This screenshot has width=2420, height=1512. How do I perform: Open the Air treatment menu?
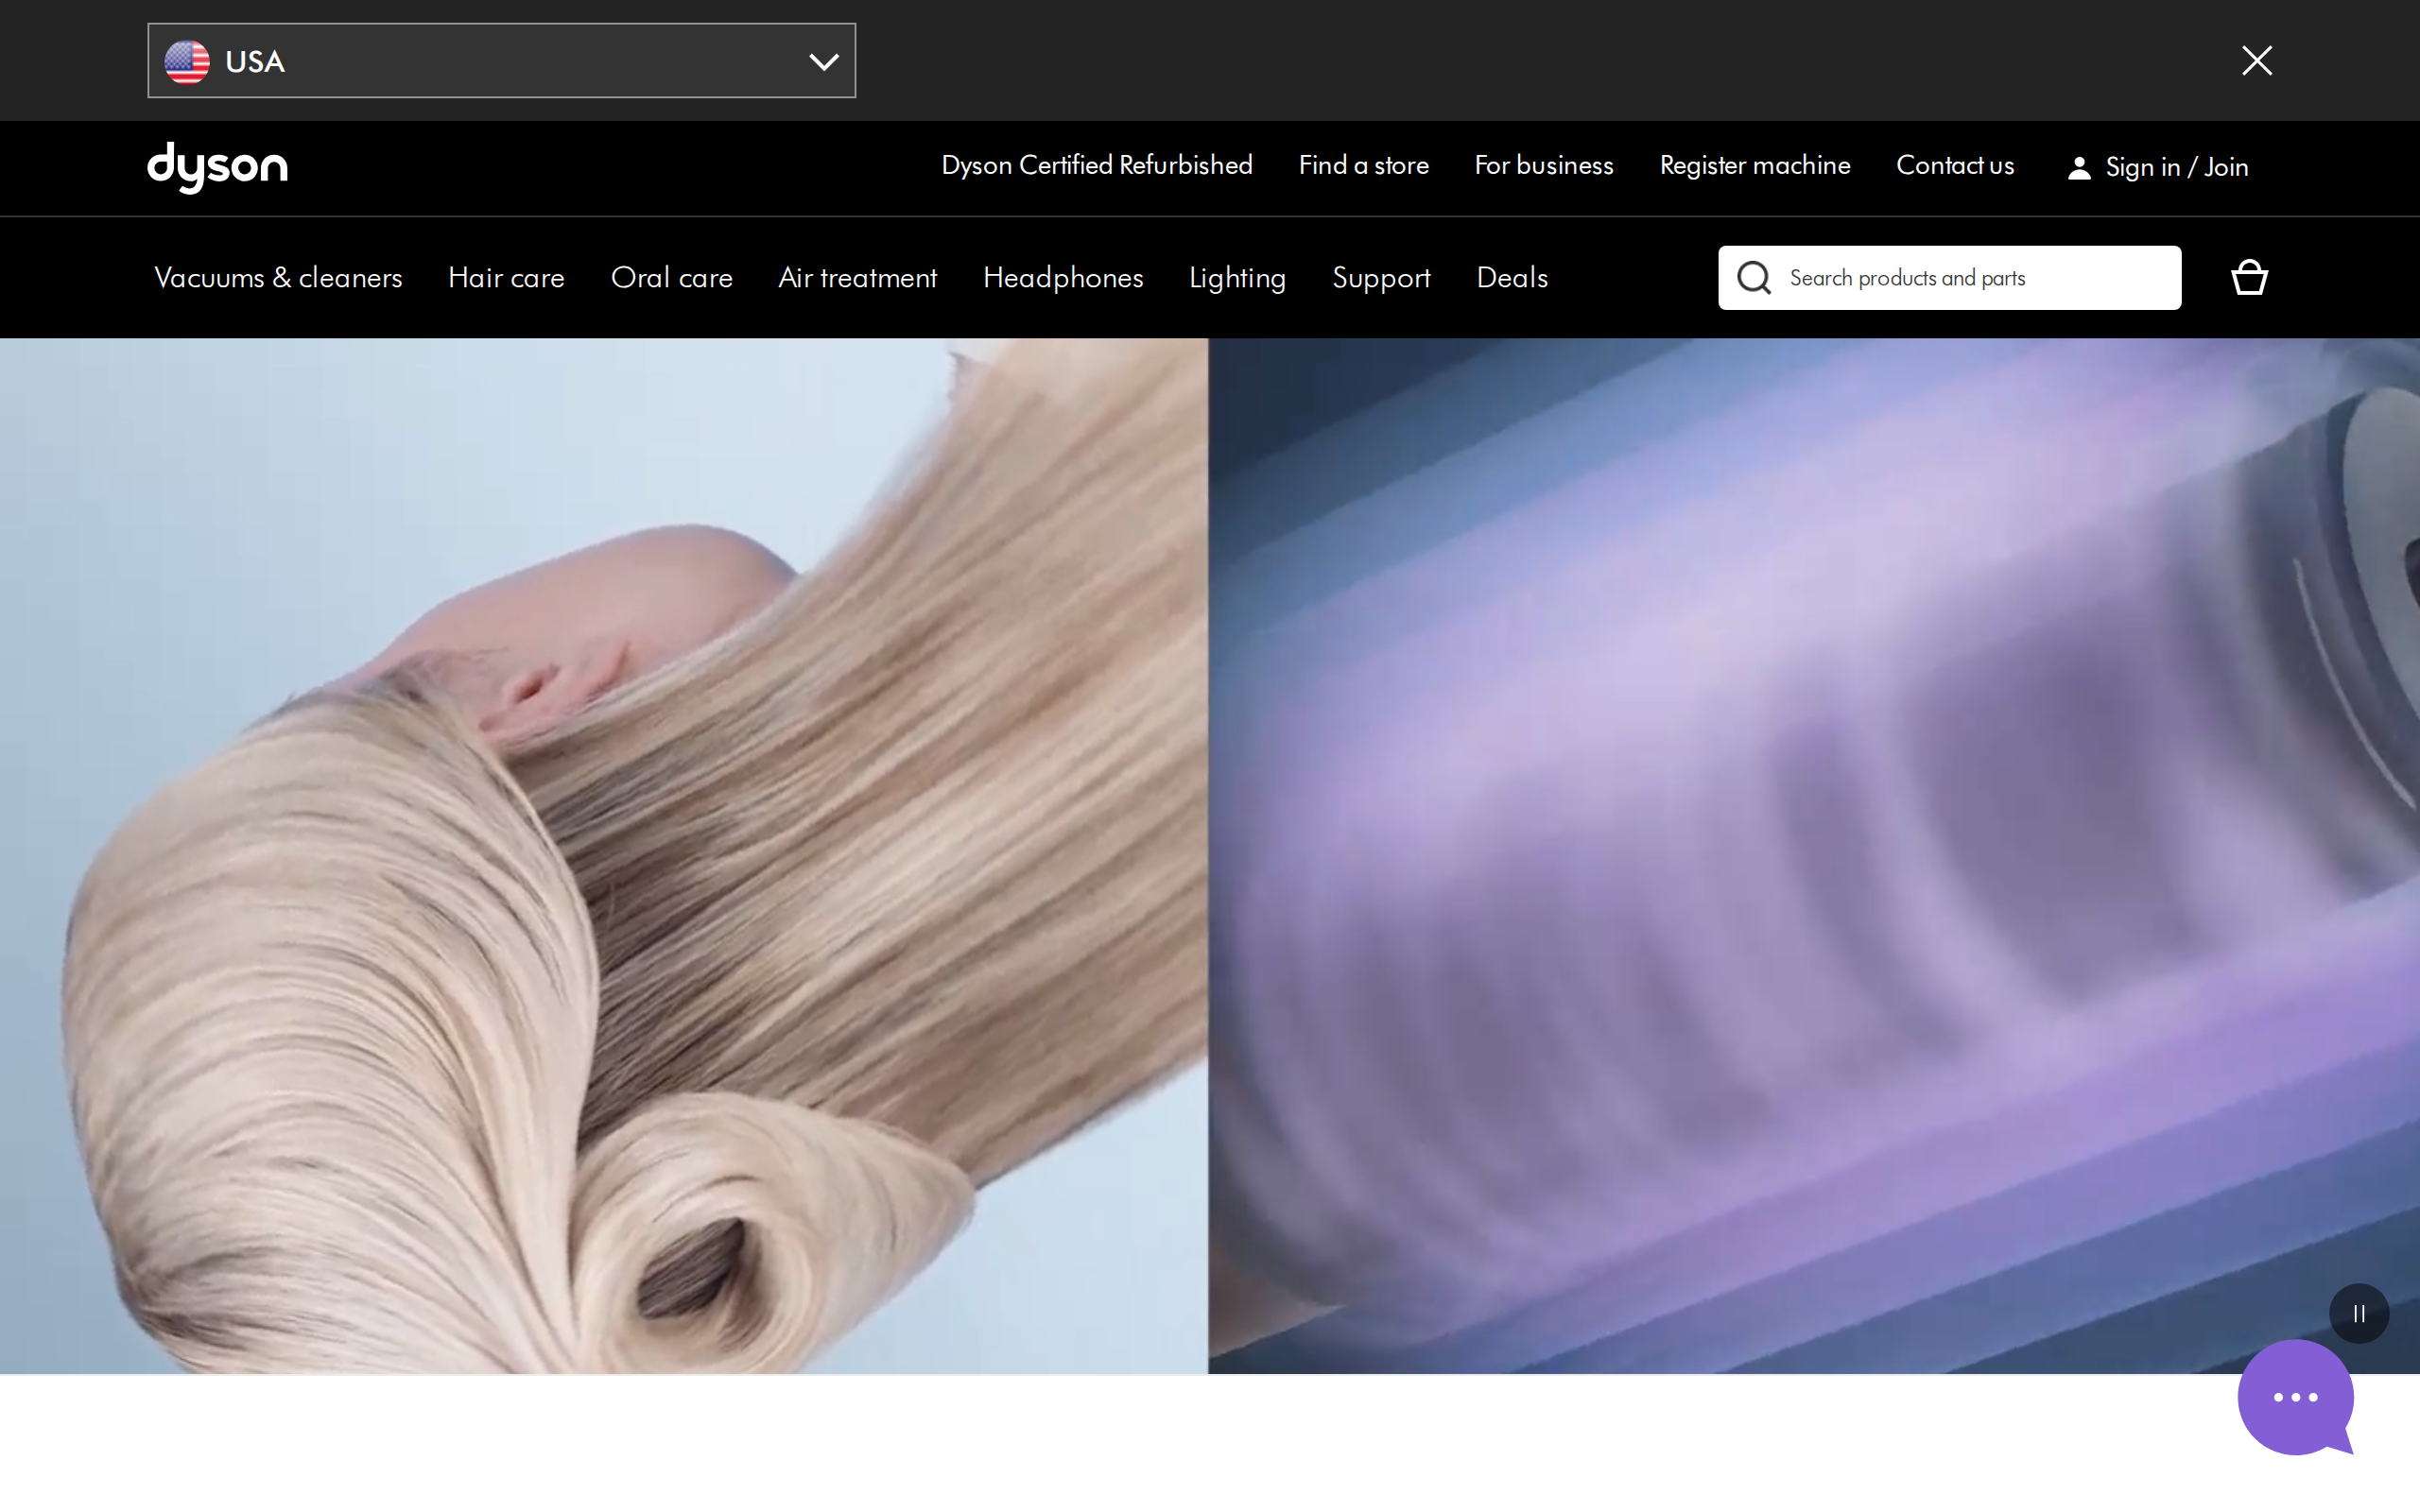pyautogui.click(x=857, y=278)
